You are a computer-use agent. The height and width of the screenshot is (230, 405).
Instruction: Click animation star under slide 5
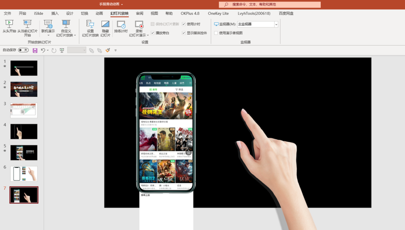click(x=4, y=151)
